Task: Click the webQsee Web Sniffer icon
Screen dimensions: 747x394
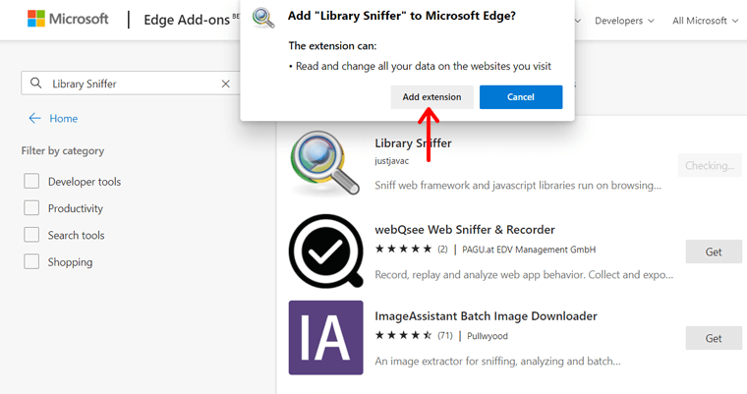Action: [x=325, y=250]
